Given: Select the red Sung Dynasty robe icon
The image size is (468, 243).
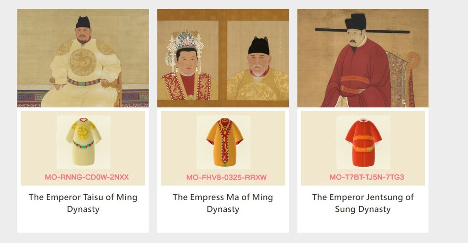Looking at the screenshot, I should [363, 142].
